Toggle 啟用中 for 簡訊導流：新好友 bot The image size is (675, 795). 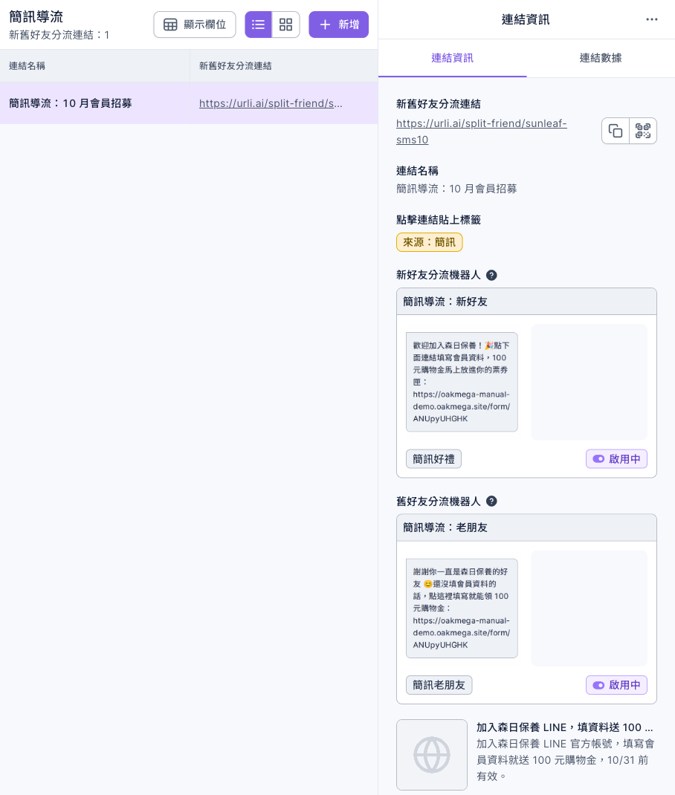coord(616,459)
